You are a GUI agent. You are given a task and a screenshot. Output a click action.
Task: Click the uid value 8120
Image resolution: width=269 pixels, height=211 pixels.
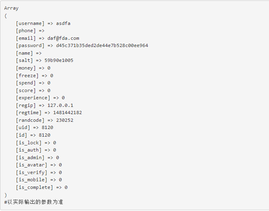click(x=48, y=127)
